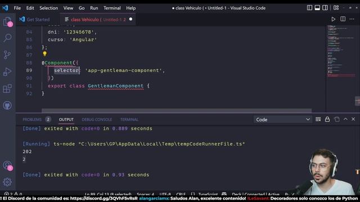Click the 'app-gentleman-component' string

click(x=124, y=70)
